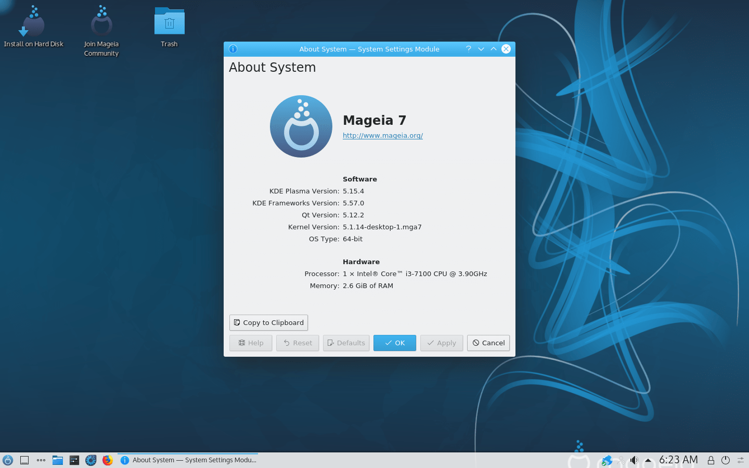Open the three-dots pager widget in taskbar
749x468 pixels.
click(41, 460)
